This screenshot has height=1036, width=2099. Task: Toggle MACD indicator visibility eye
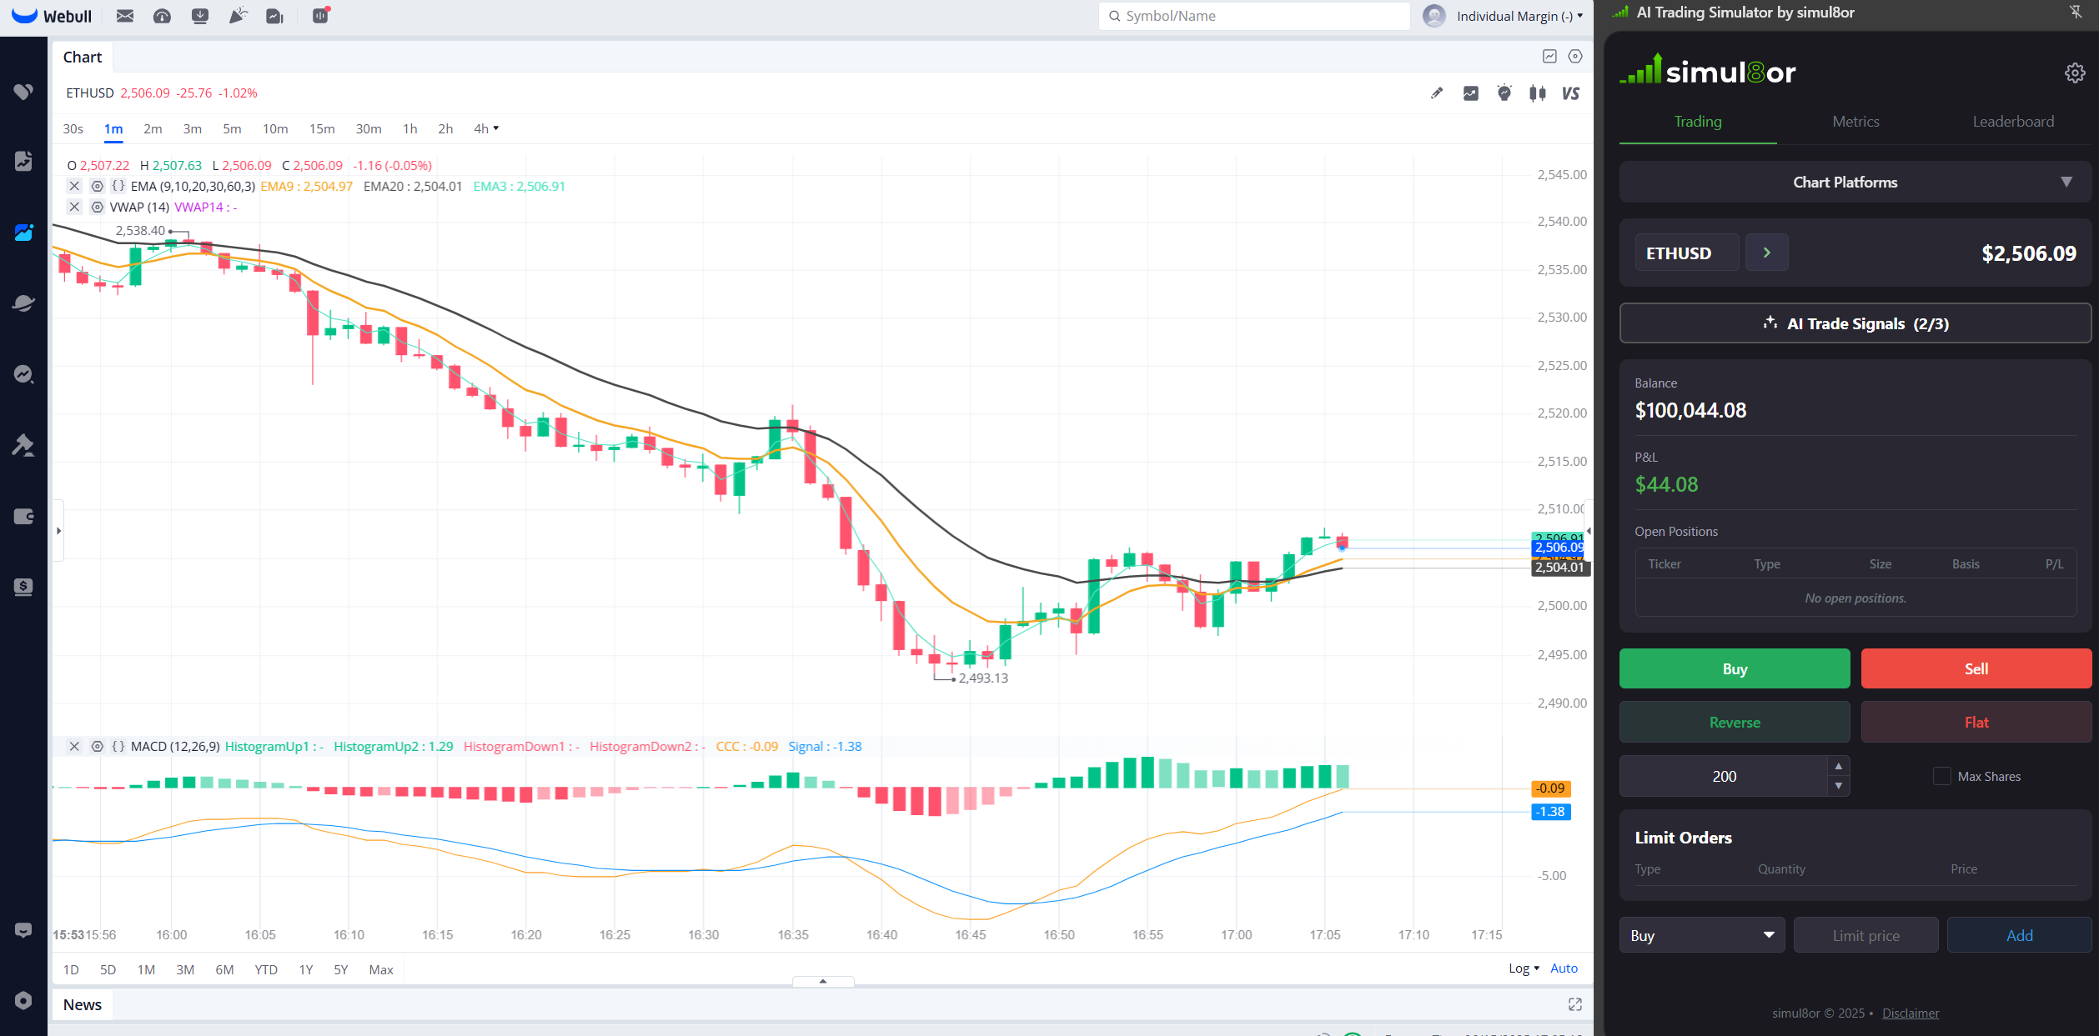(x=97, y=746)
